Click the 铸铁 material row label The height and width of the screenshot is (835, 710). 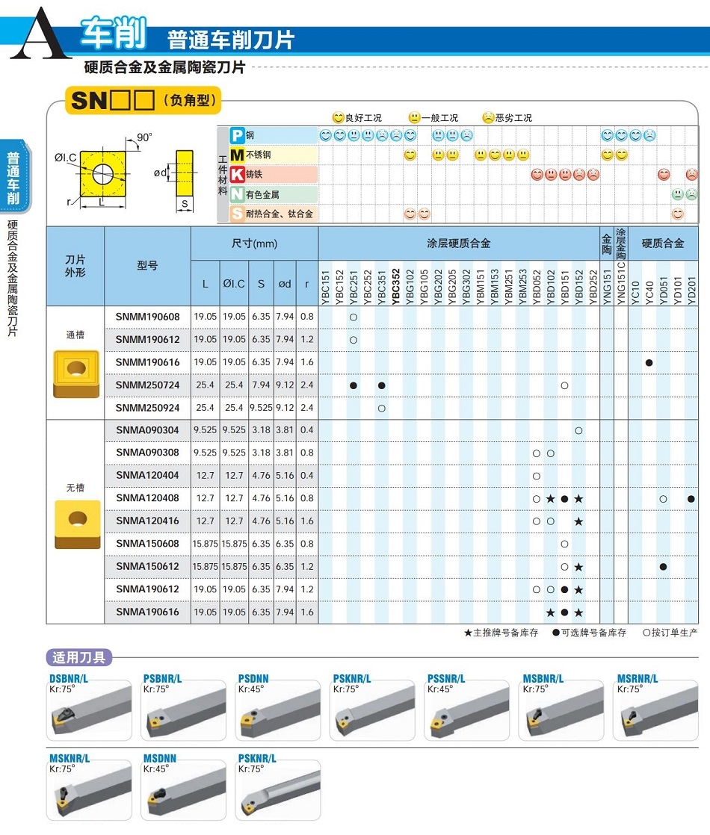click(x=254, y=175)
